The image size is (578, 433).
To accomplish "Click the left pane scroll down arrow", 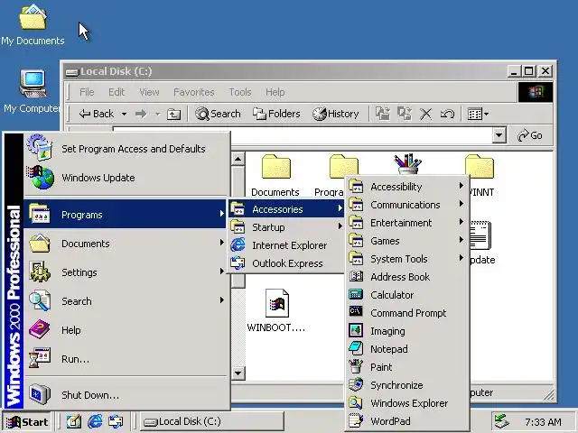I will [238, 373].
